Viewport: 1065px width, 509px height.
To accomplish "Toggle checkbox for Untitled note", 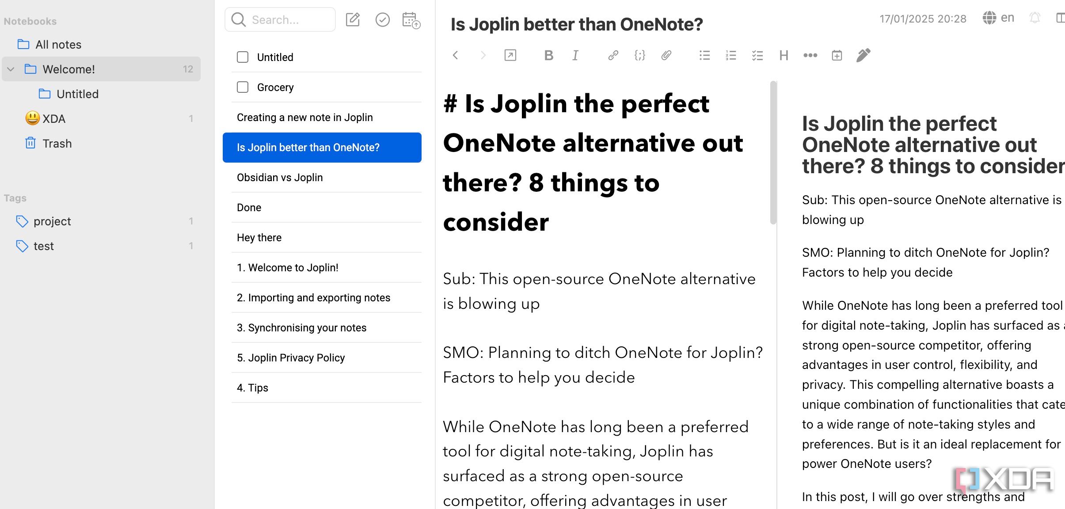I will coord(243,56).
